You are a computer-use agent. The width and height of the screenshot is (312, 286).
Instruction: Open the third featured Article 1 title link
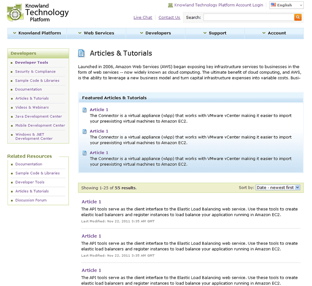click(99, 153)
